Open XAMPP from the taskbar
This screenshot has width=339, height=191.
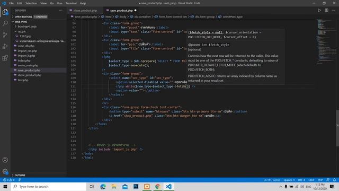tap(147, 186)
